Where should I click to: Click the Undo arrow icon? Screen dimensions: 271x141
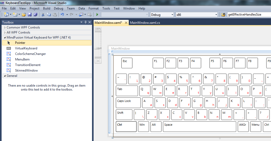click(x=62, y=15)
